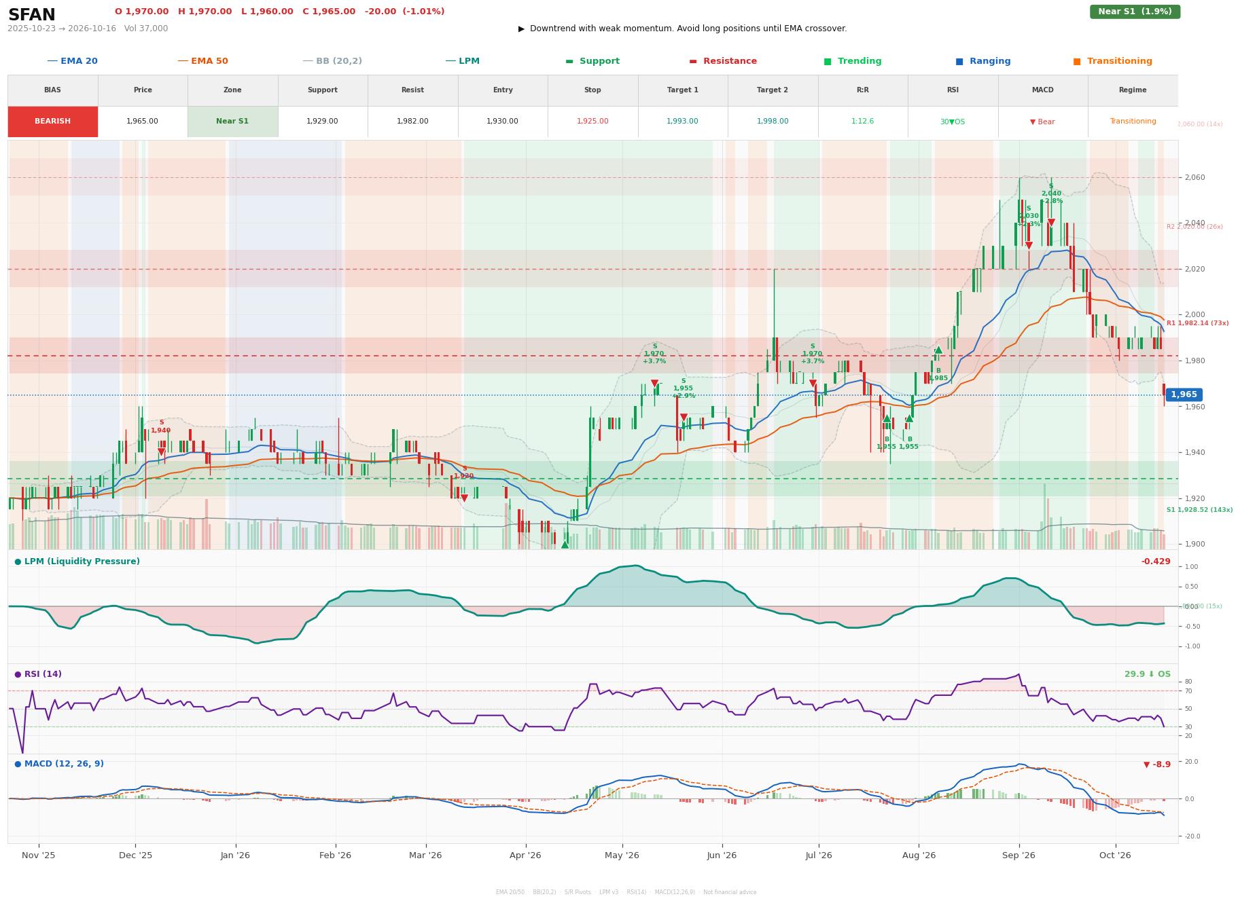
Task: Click the green buy arrow in April
Action: point(565,545)
